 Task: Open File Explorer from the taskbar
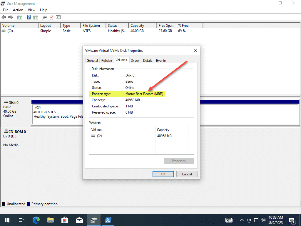50,220
